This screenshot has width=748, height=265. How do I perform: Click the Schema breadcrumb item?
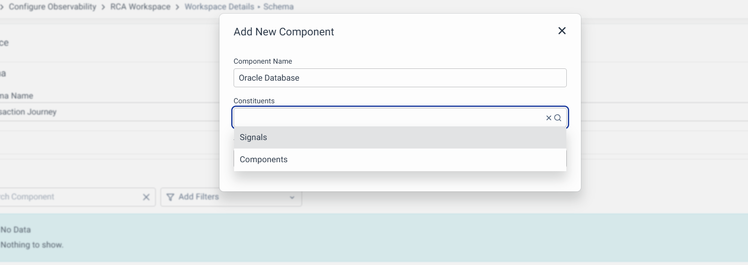point(278,7)
